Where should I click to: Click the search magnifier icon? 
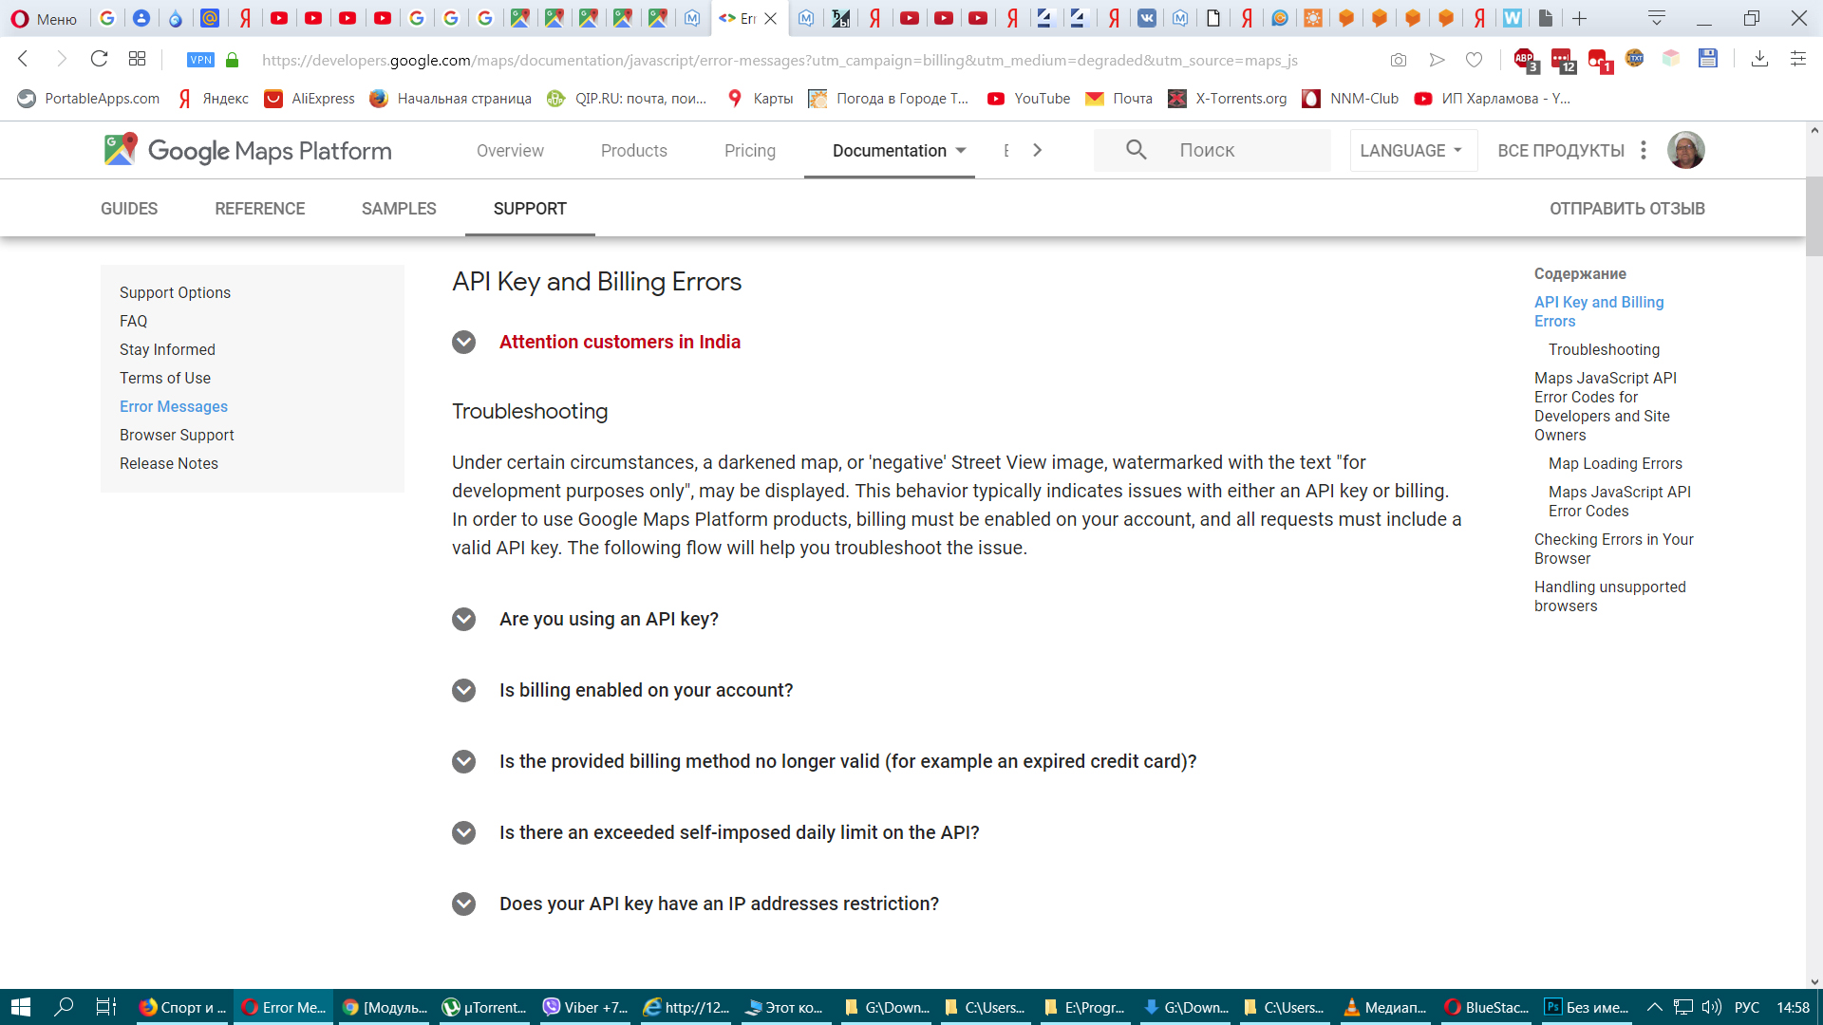(1136, 150)
